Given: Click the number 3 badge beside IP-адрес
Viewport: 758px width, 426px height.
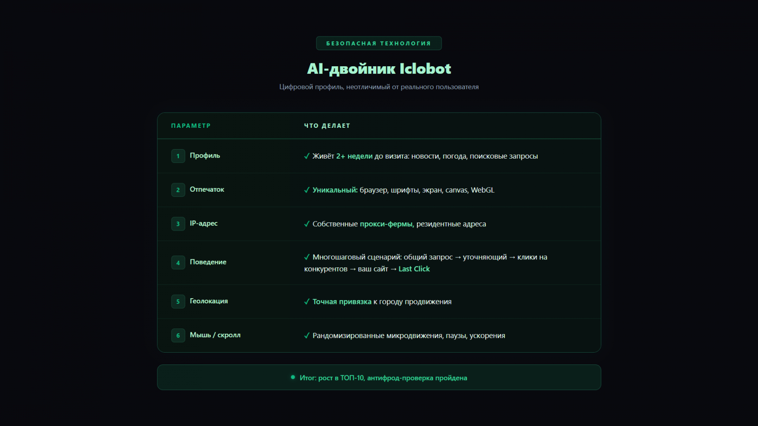Looking at the screenshot, I should [178, 224].
